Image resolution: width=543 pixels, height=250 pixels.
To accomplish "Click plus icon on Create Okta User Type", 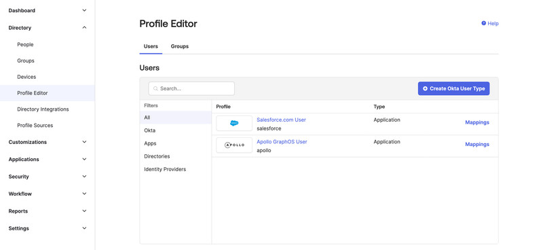I will pos(426,88).
